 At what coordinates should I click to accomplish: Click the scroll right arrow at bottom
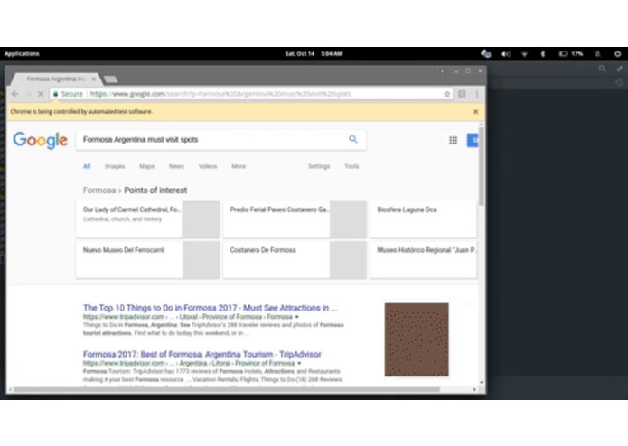coord(474,389)
